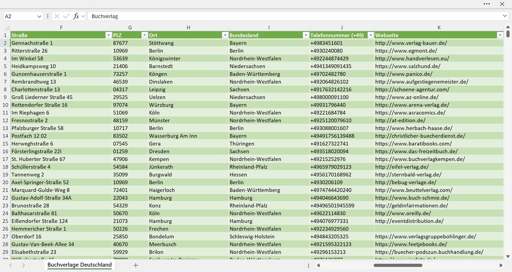Select the row 26 header

click(x=5, y=229)
